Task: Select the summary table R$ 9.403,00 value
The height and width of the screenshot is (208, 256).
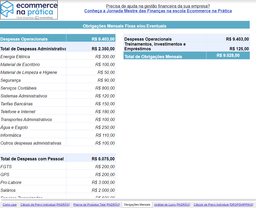Action: tap(228, 38)
